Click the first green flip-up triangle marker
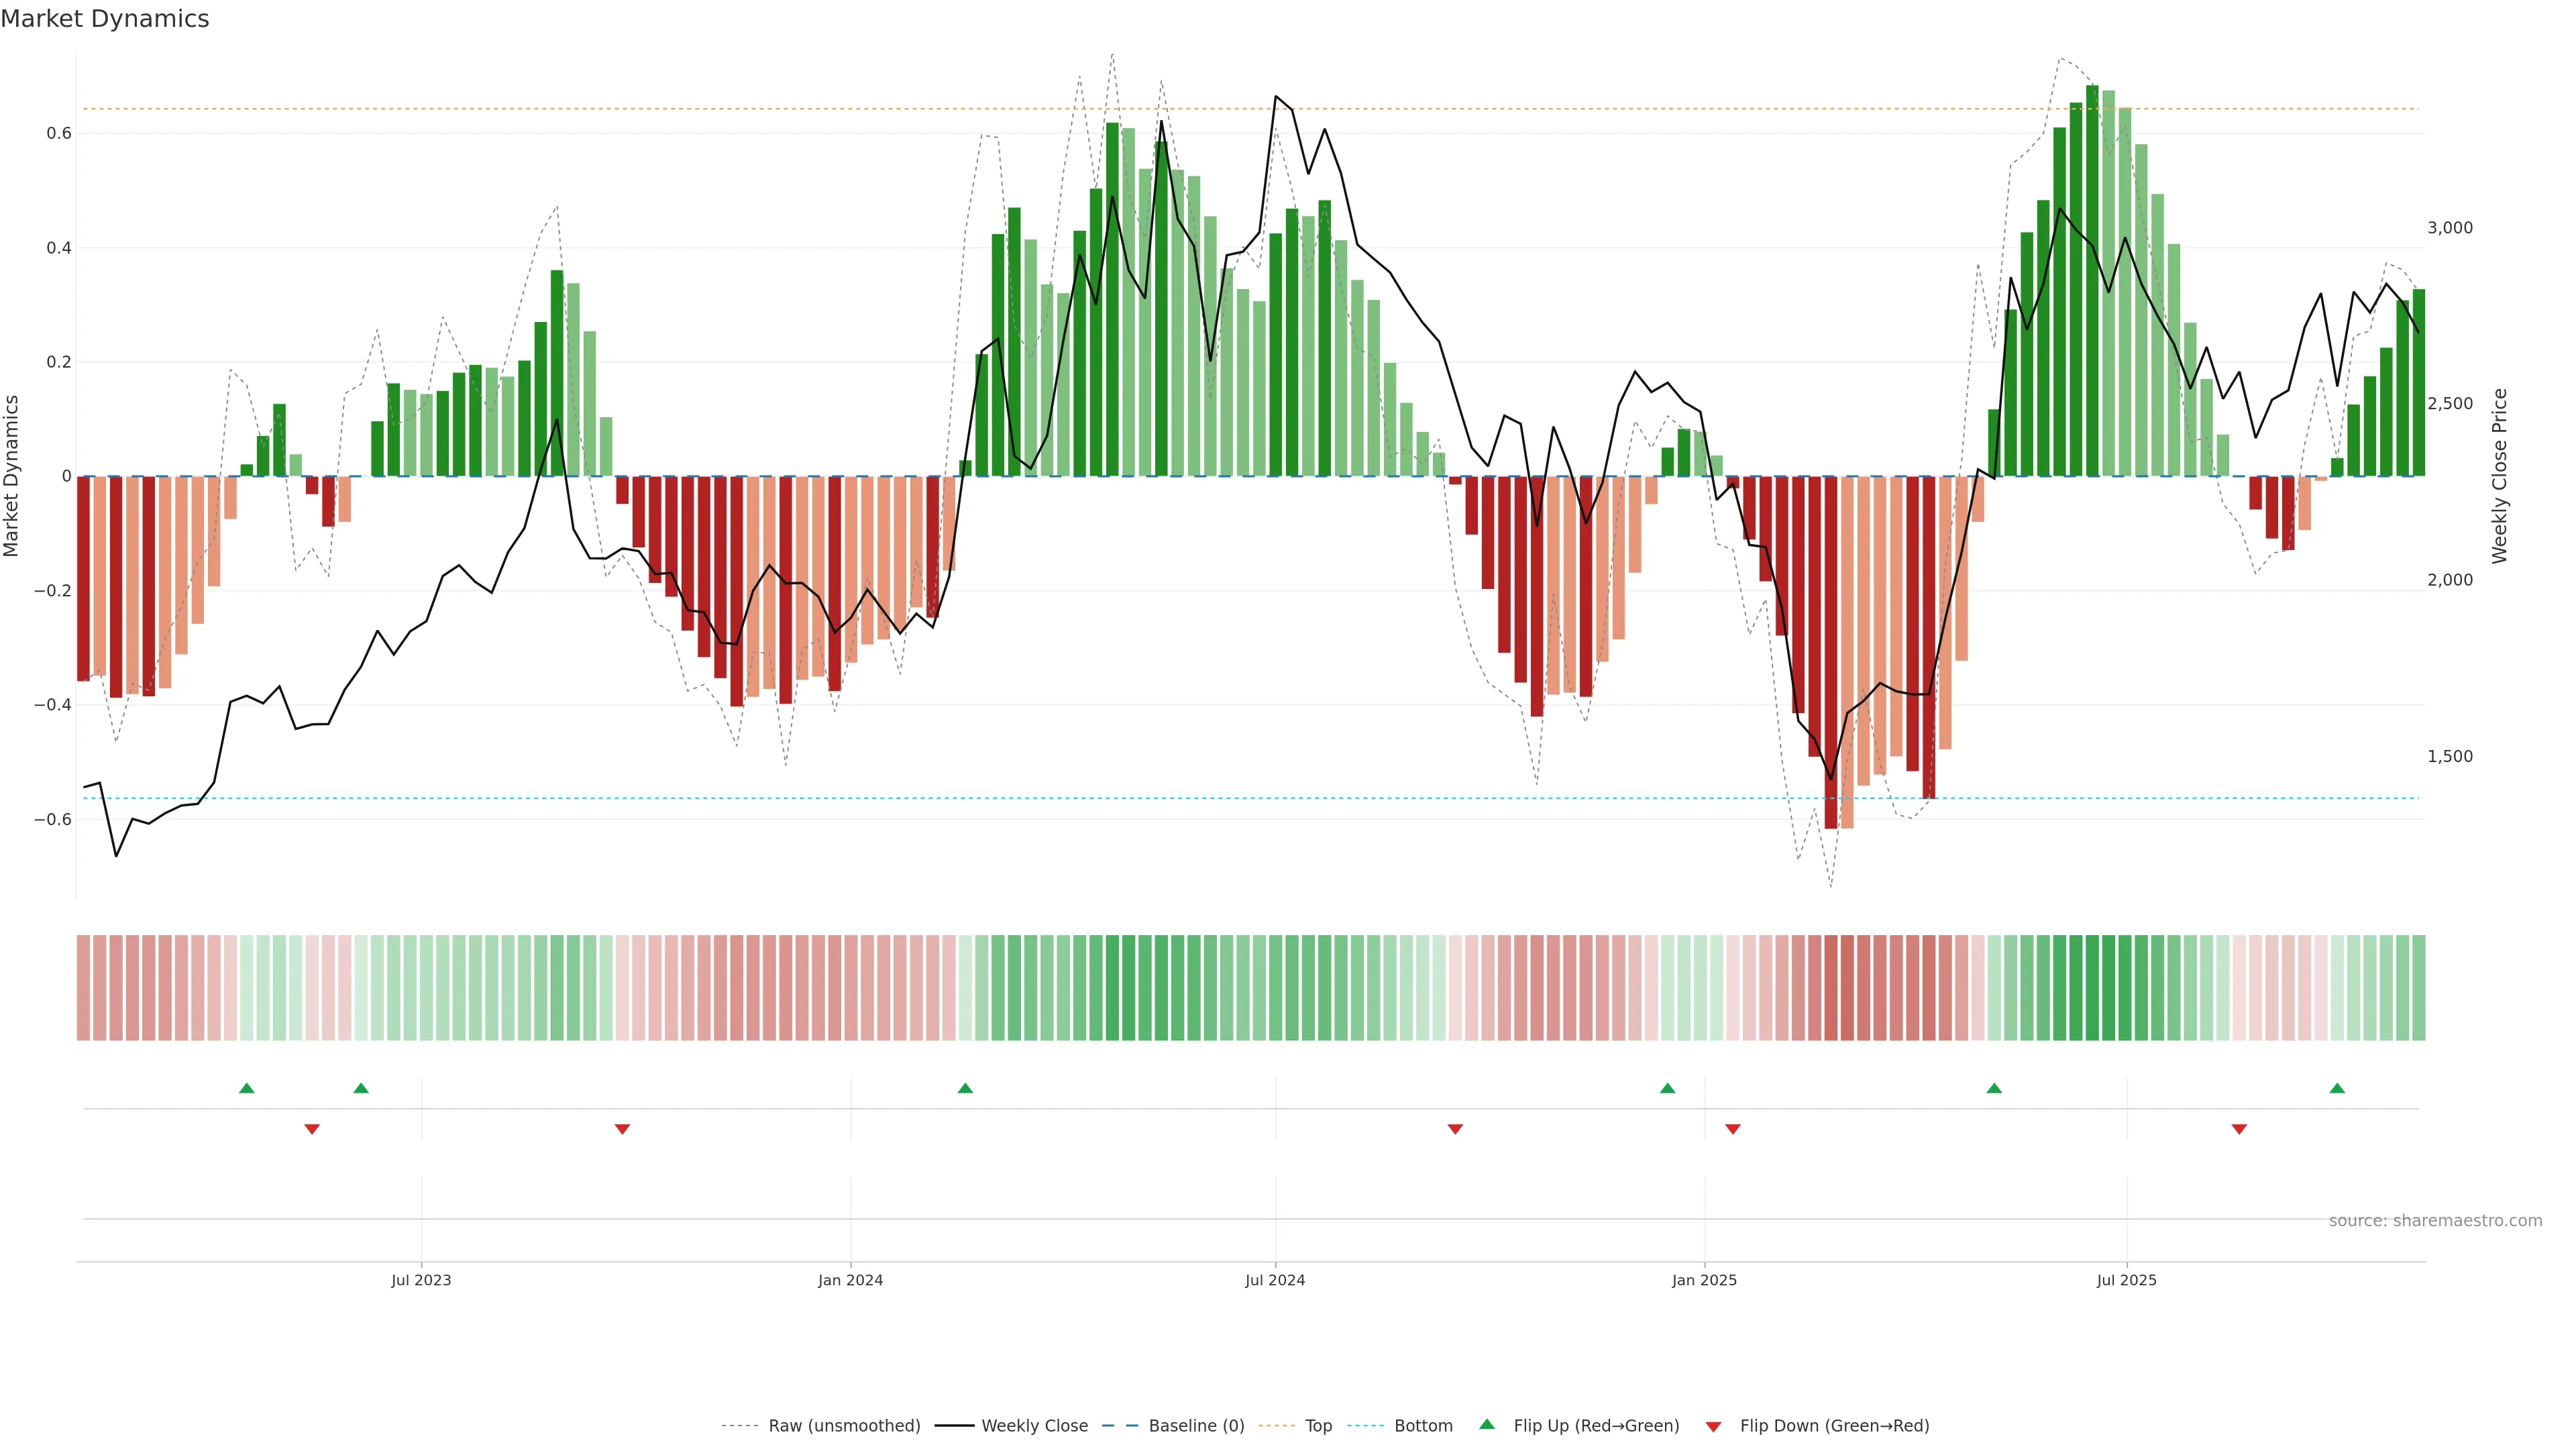 (247, 1088)
